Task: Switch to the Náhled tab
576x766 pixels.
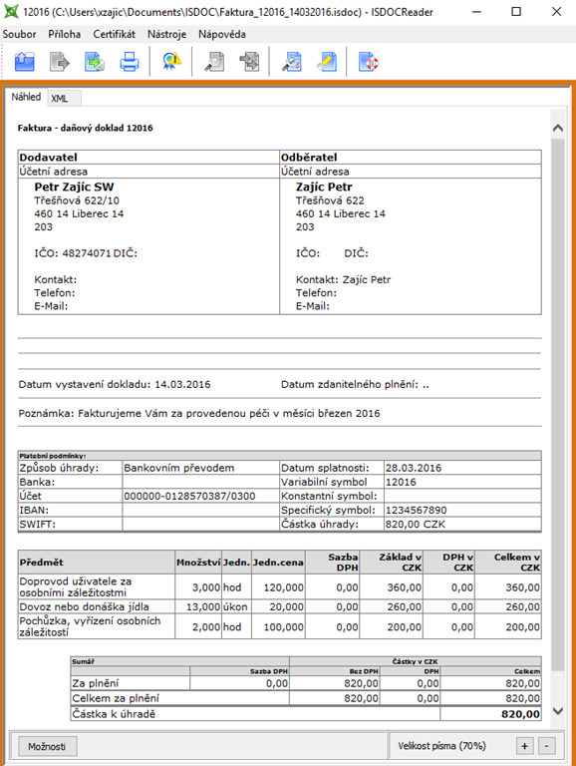Action: click(x=26, y=97)
